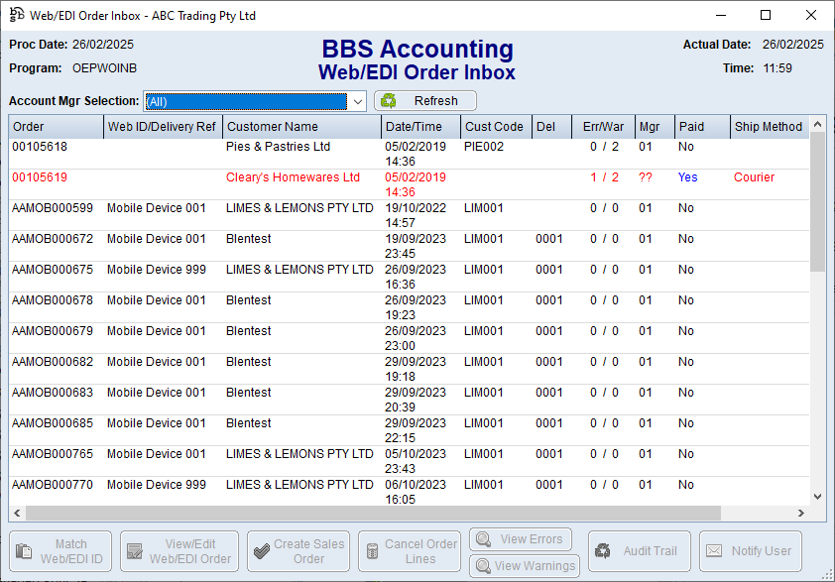Click Cancel Order Lines button
Screen dimensions: 835x582
(408, 551)
